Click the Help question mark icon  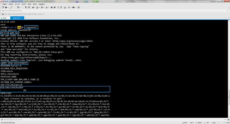tap(79, 7)
